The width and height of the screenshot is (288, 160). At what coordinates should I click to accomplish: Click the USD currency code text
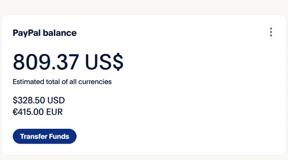tap(56, 100)
